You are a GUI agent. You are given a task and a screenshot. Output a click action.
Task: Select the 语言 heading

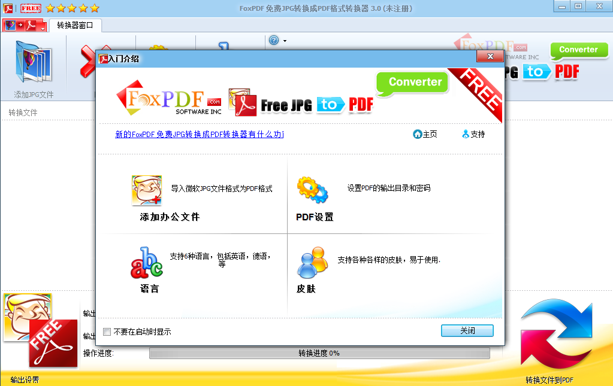[150, 289]
